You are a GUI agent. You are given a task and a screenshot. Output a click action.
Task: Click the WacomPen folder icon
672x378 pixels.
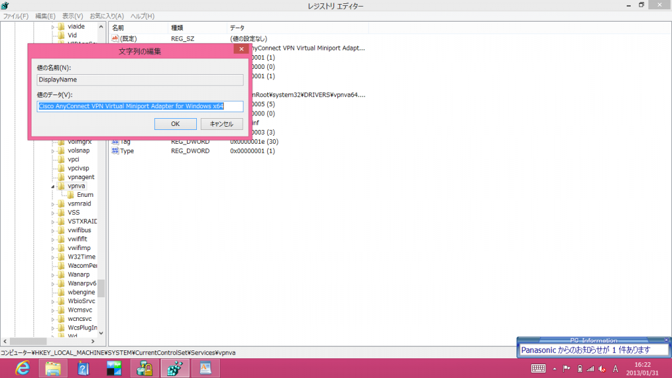click(x=61, y=266)
